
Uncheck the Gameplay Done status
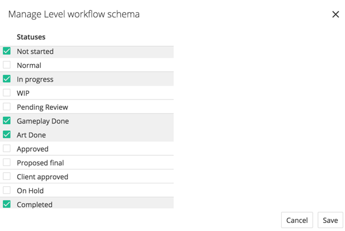click(7, 121)
